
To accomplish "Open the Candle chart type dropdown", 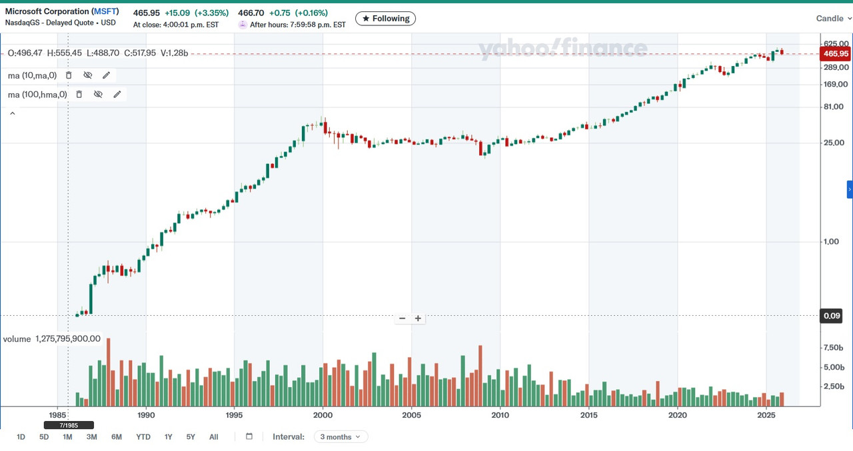I will (834, 19).
